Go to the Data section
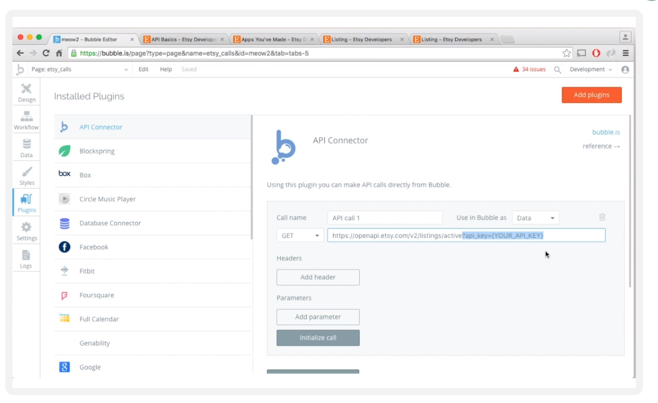Screen dimensions: 658x403 pyautogui.click(x=26, y=148)
